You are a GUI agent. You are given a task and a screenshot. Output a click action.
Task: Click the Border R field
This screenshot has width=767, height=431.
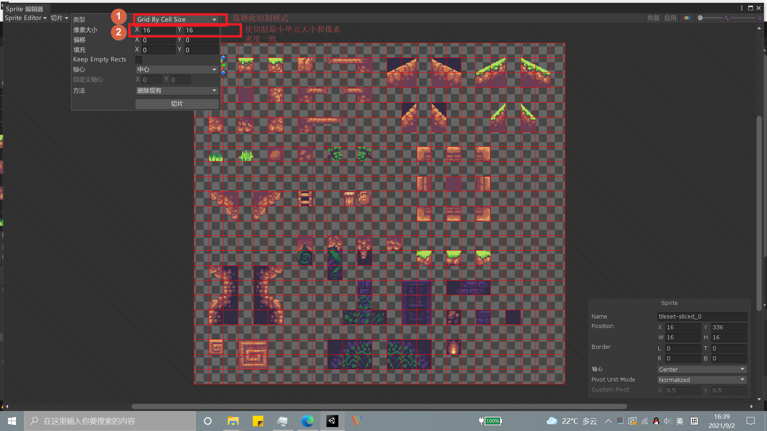(x=683, y=358)
